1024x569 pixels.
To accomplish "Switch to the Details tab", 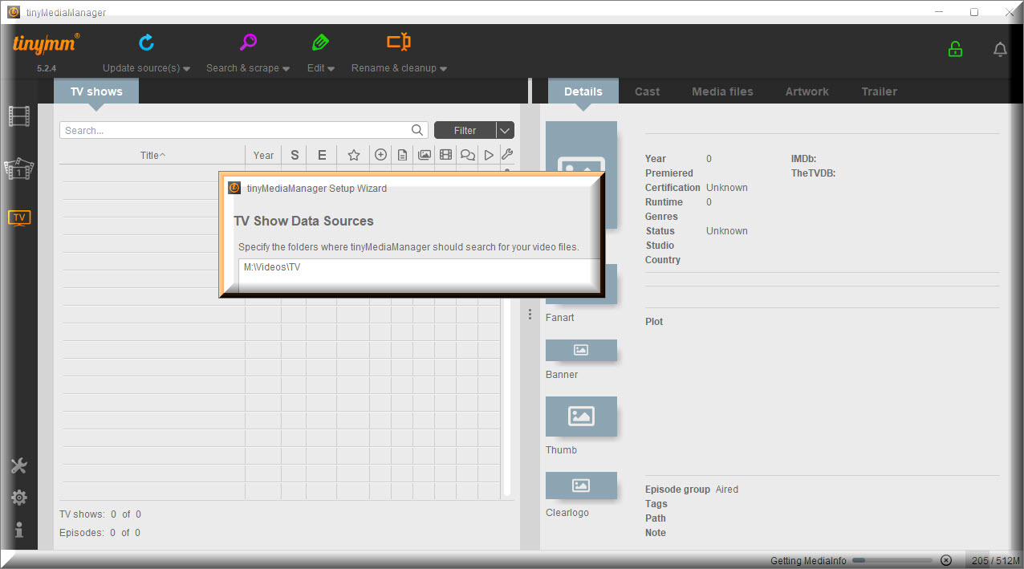I will pyautogui.click(x=583, y=91).
